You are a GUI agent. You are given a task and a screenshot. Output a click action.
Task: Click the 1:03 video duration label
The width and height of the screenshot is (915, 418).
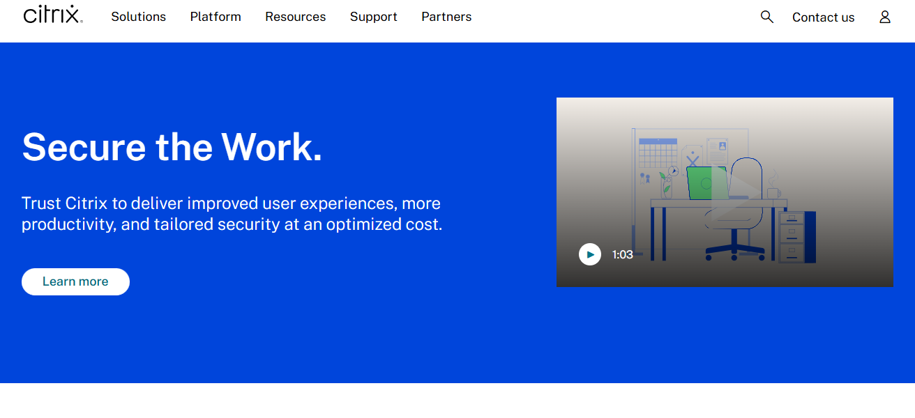pyautogui.click(x=623, y=254)
